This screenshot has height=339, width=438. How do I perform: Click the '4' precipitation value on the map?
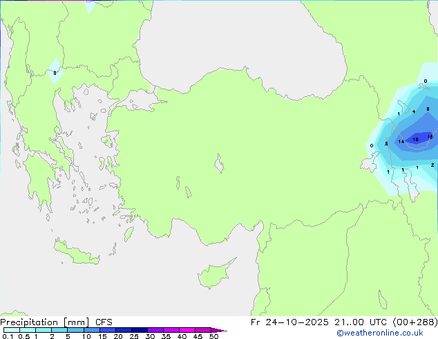tap(414, 112)
